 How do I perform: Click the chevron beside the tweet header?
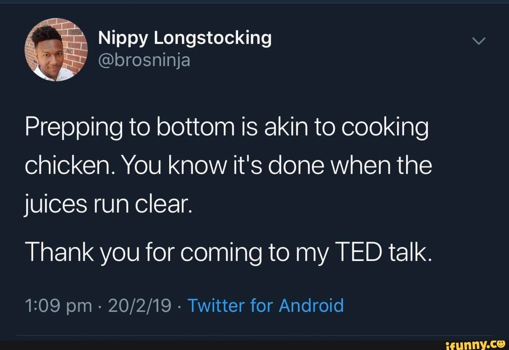point(478,41)
